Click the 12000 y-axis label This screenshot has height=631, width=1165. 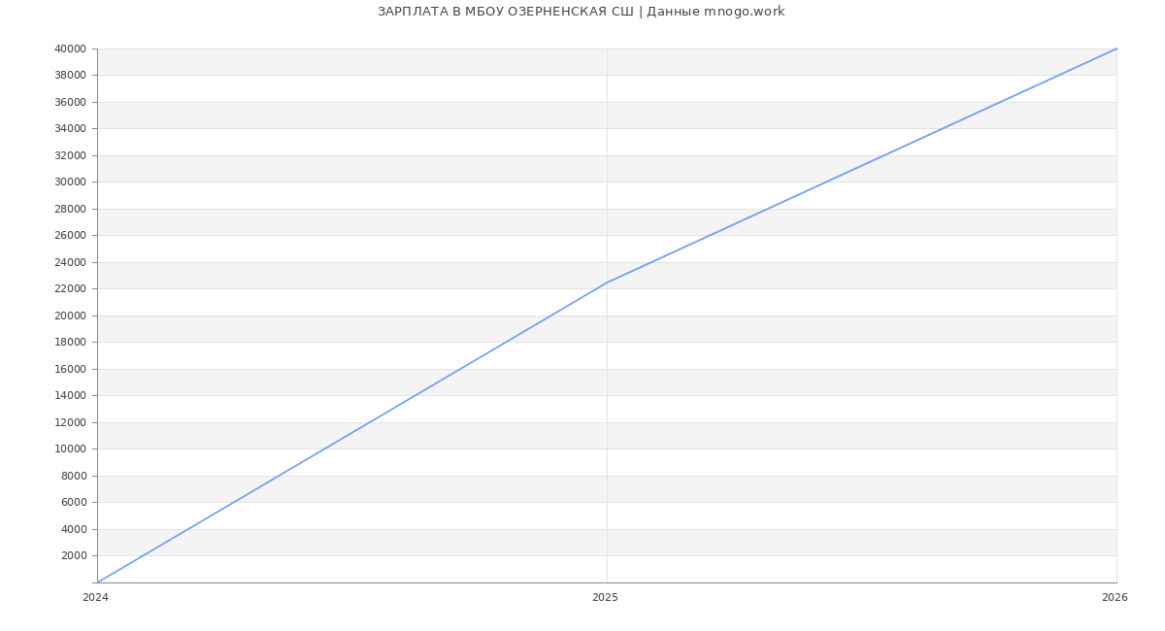coord(70,422)
